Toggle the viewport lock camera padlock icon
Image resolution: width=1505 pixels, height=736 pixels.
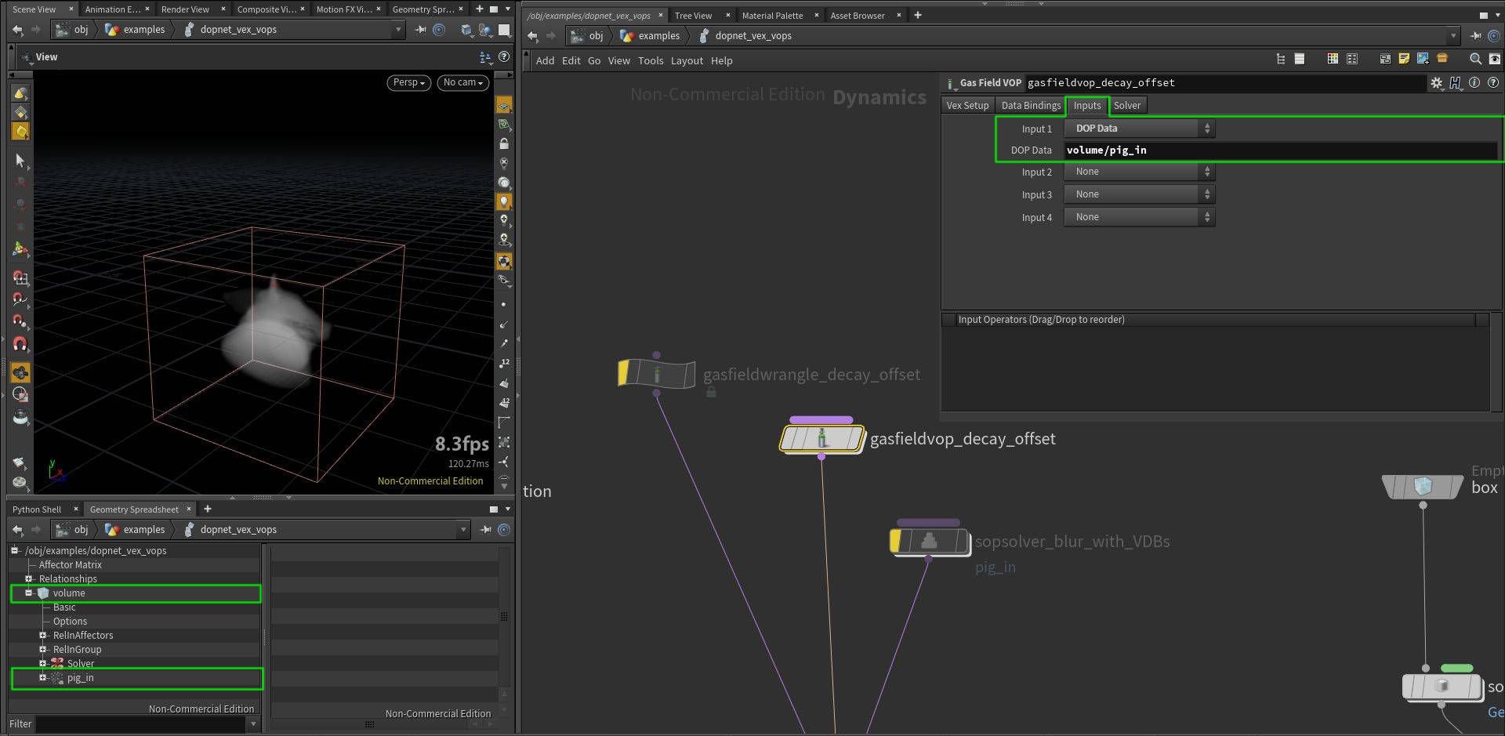coord(504,144)
